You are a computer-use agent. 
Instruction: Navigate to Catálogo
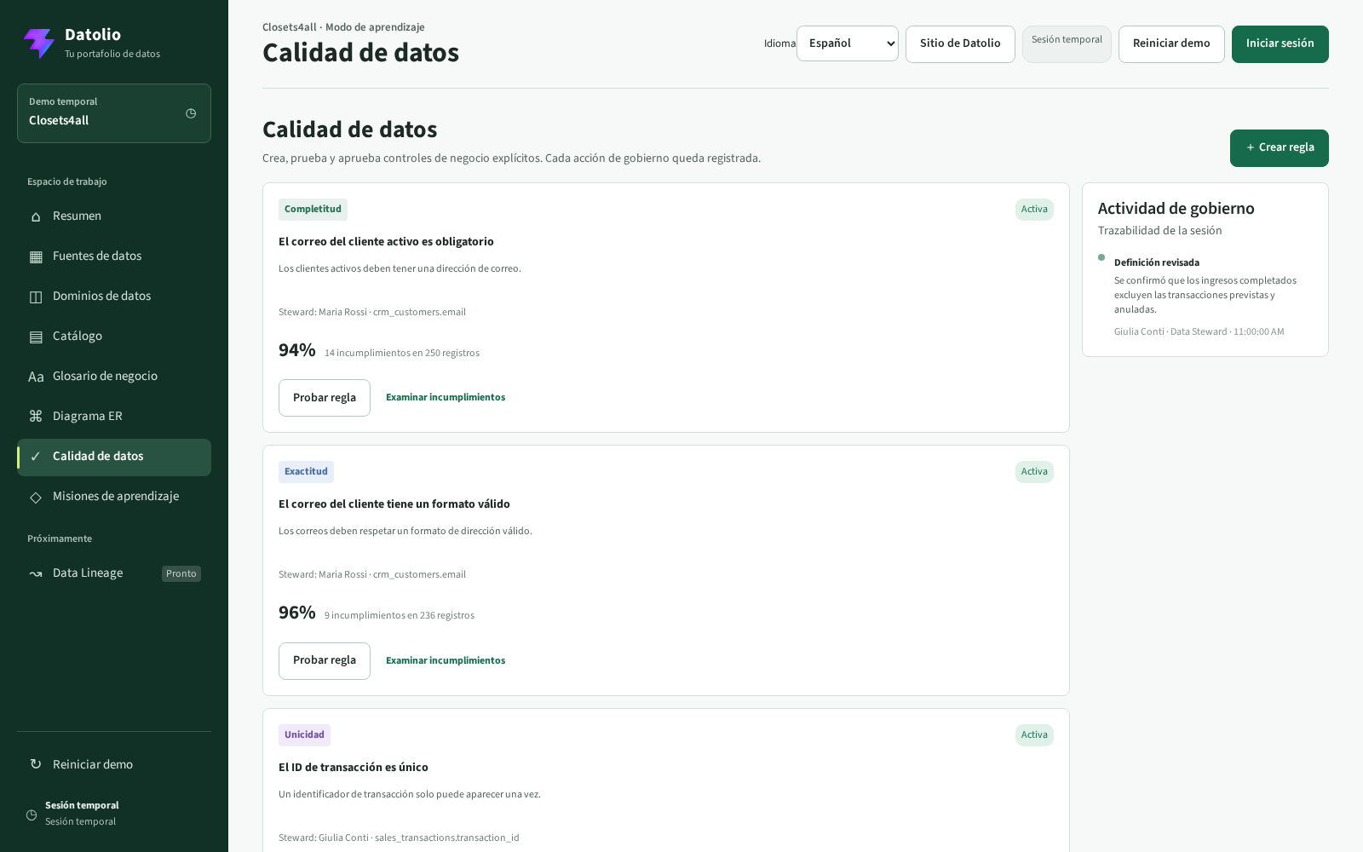114,337
